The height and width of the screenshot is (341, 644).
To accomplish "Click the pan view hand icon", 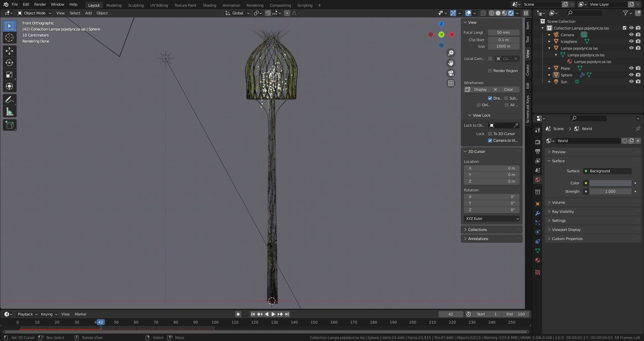I will (451, 63).
